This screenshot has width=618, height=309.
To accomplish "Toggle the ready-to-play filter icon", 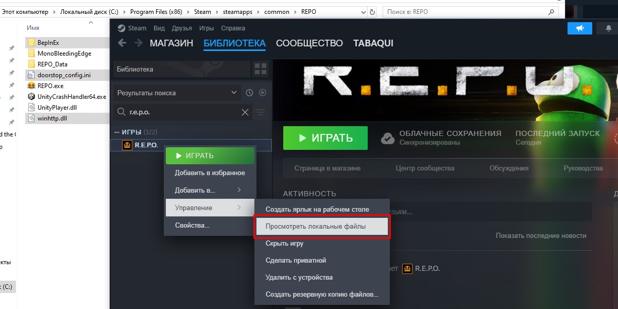I will pyautogui.click(x=263, y=93).
